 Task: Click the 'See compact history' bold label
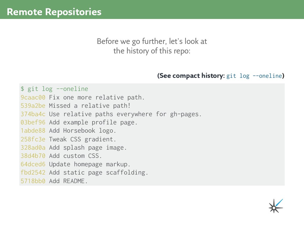[191, 76]
